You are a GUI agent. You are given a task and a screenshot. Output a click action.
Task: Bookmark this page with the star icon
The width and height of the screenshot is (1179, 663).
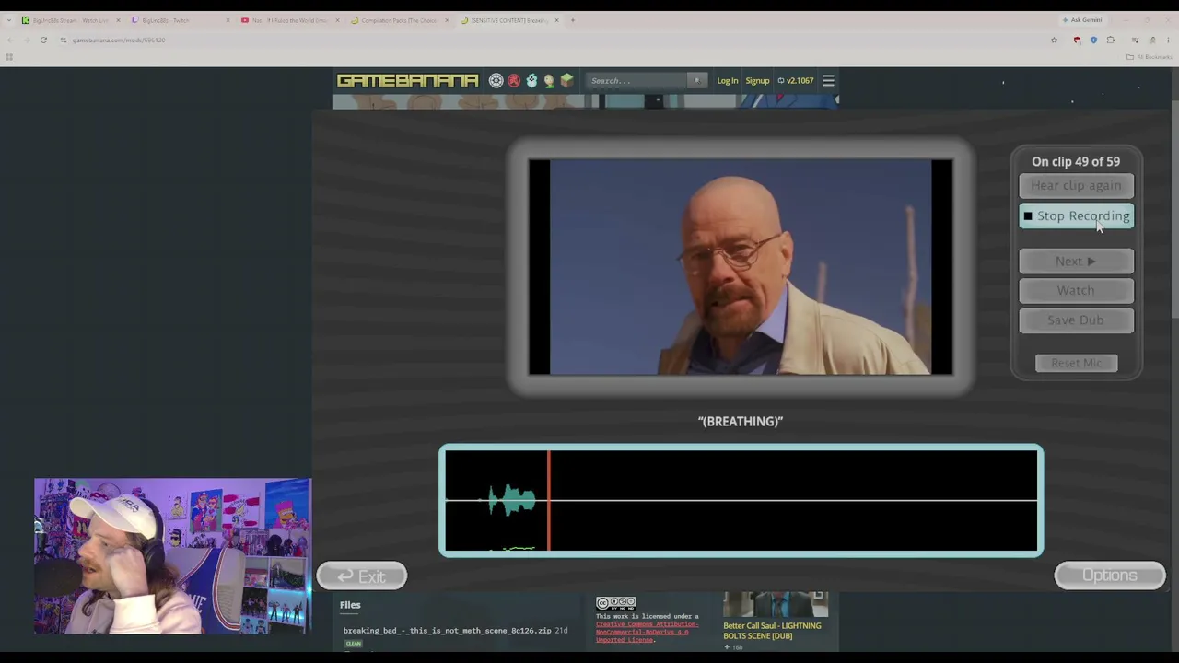[x=1054, y=40]
